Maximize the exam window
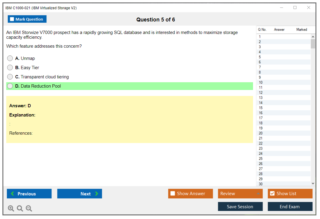 [295, 8]
